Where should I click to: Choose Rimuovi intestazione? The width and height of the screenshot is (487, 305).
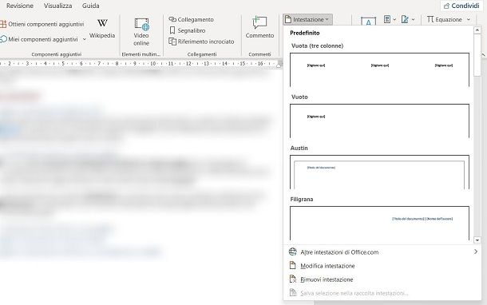(x=382, y=279)
